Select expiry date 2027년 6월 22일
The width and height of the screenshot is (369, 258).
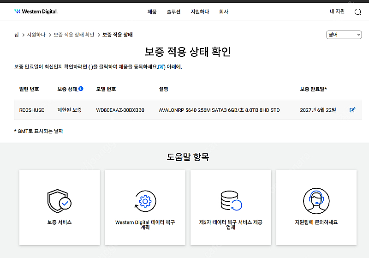(318, 110)
